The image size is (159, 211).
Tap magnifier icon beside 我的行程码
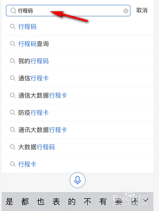tap(13, 61)
